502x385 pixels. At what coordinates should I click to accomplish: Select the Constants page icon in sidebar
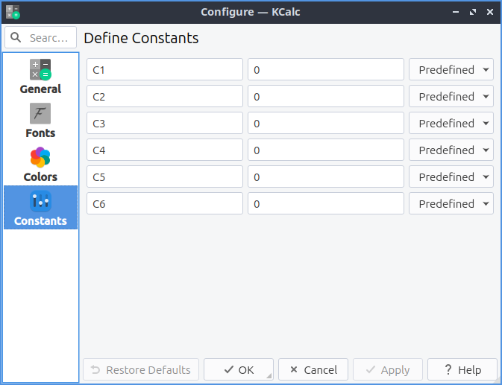[x=40, y=202]
